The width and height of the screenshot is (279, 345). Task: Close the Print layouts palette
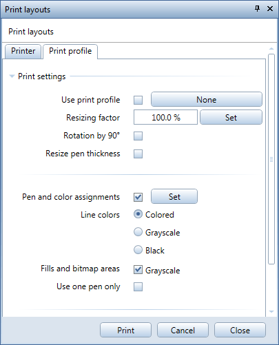270,9
